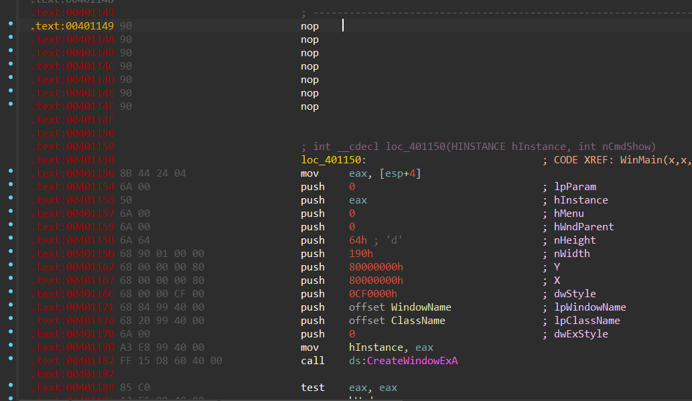This screenshot has width=692, height=401.
Task: Click the int __cdecl function prototype comment
Action: click(478, 147)
